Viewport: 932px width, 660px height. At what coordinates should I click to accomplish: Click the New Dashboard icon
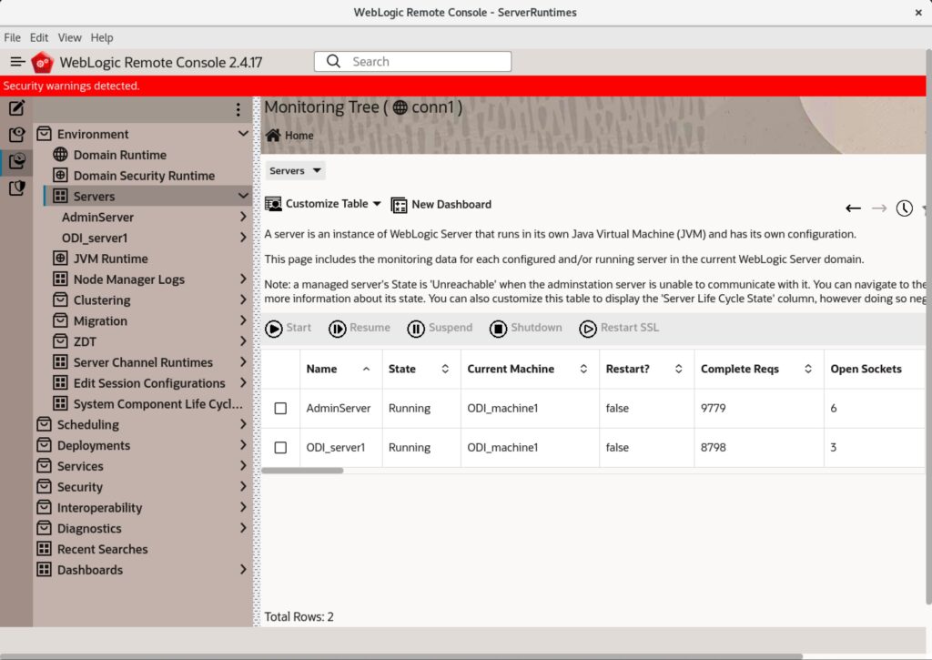pyautogui.click(x=399, y=205)
